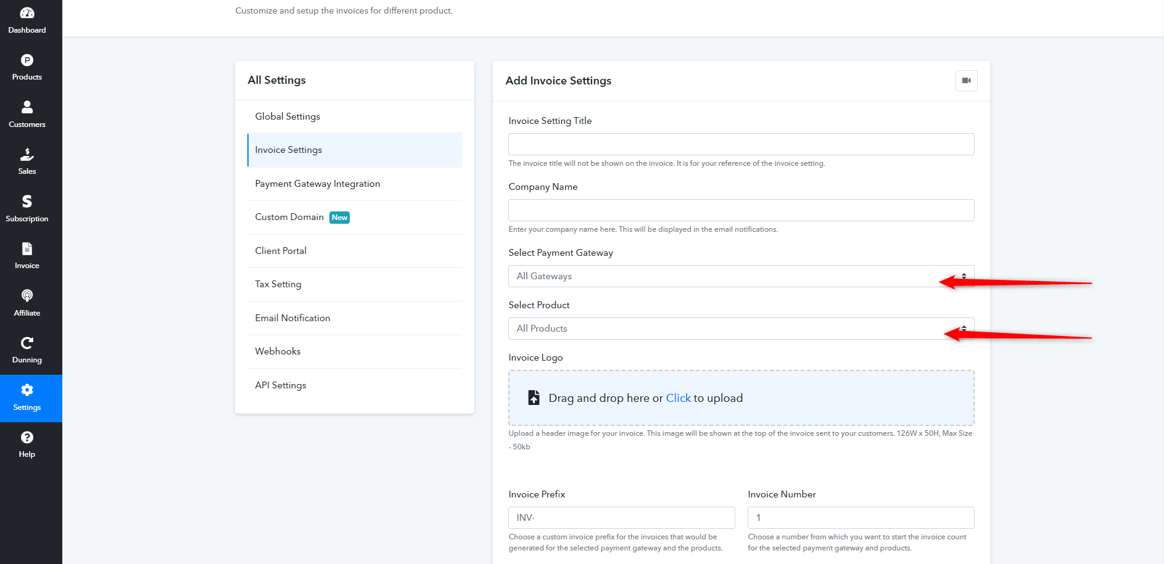Open the Customers sidebar icon
1164x564 pixels.
click(27, 107)
